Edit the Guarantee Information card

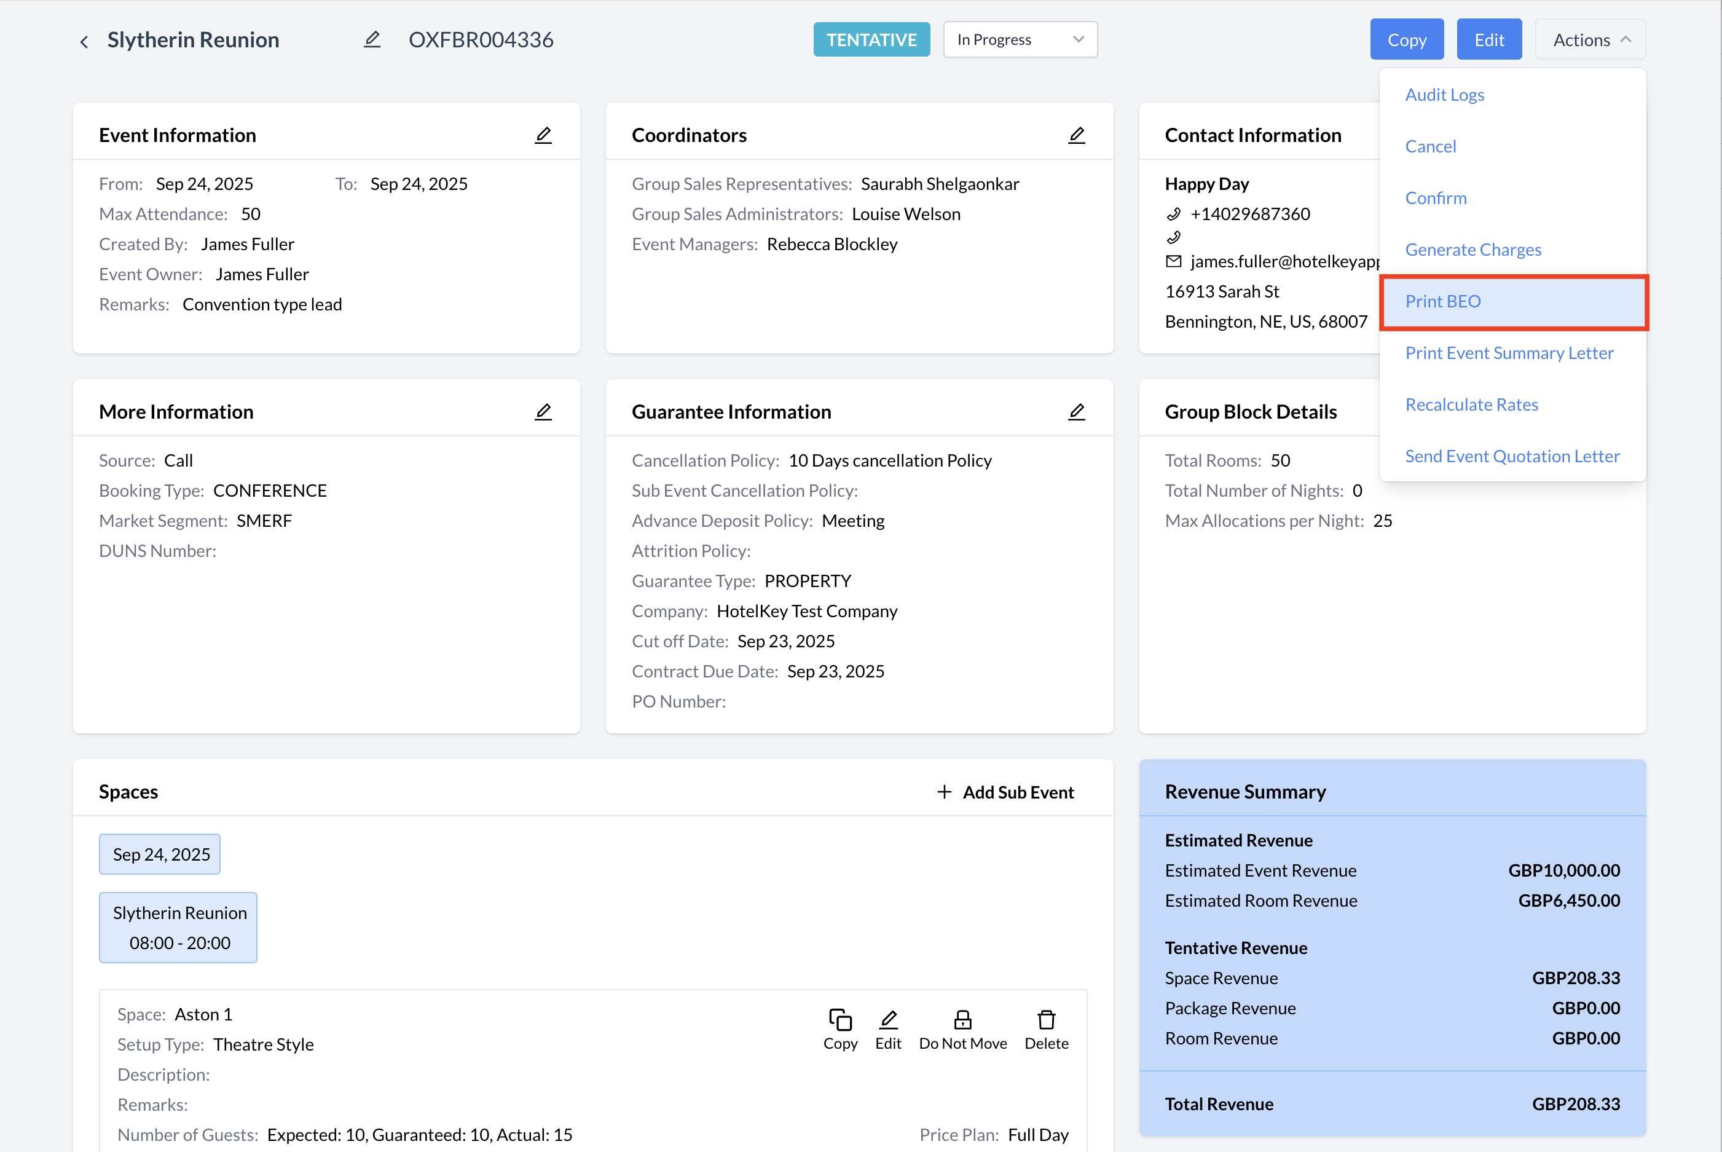(x=1076, y=411)
